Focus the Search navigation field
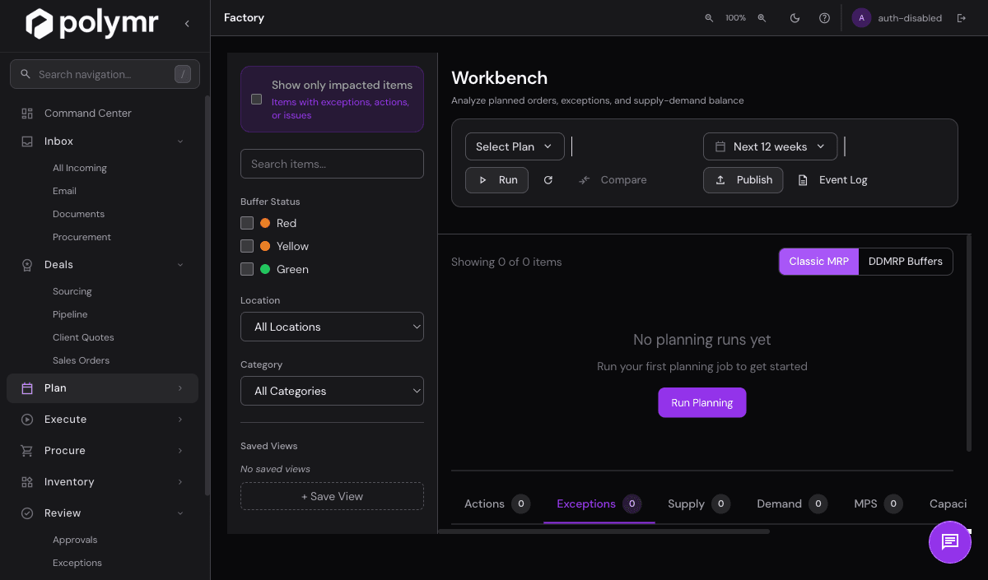The image size is (988, 580). point(105,74)
